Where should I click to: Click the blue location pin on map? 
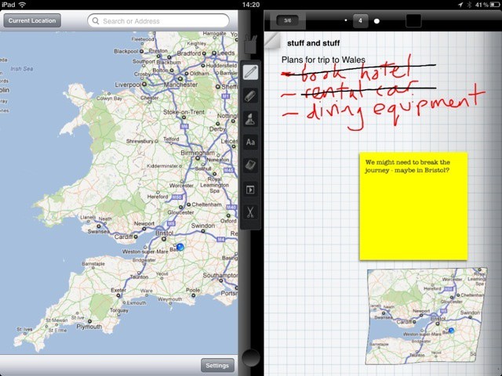[180, 247]
